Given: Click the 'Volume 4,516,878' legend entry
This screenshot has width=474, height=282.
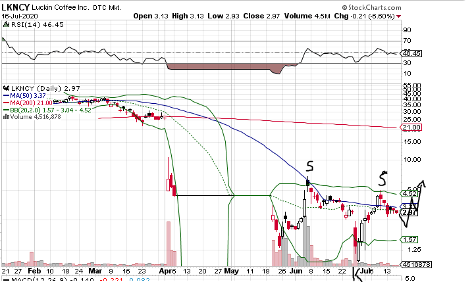Looking at the screenshot, I should 36,117.
